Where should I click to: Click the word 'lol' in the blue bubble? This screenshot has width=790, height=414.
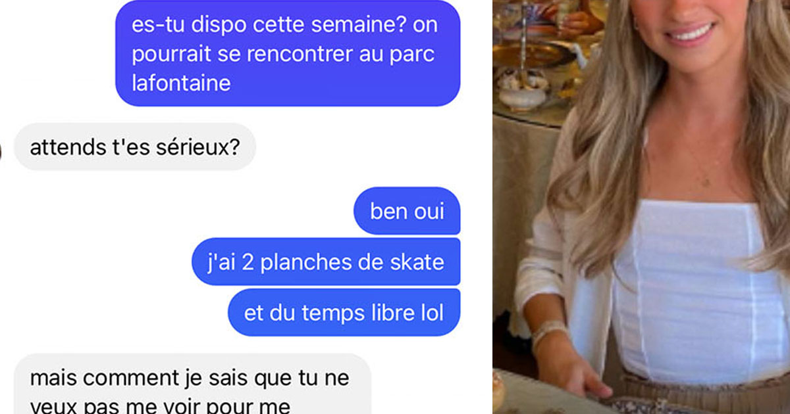pyautogui.click(x=432, y=313)
